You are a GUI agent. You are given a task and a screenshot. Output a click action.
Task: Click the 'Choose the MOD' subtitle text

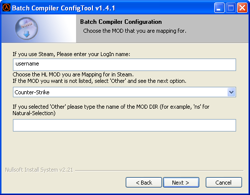point(135,31)
